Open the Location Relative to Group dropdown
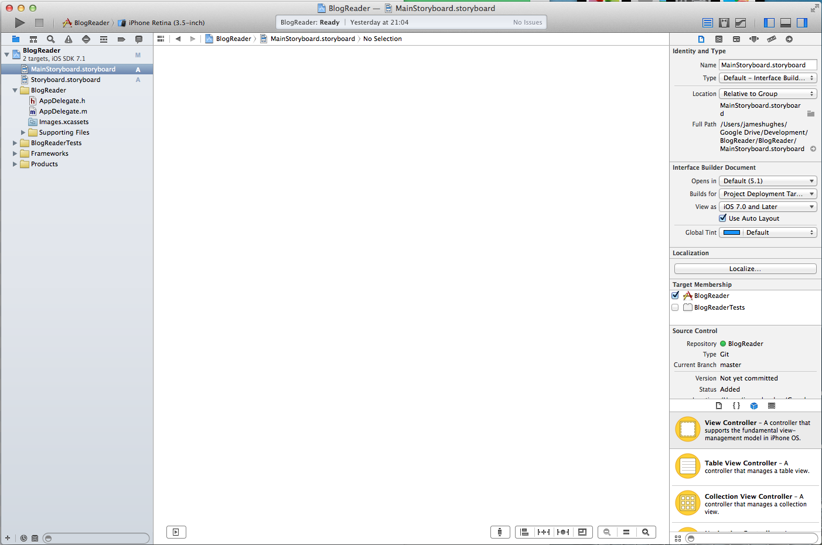 point(768,94)
